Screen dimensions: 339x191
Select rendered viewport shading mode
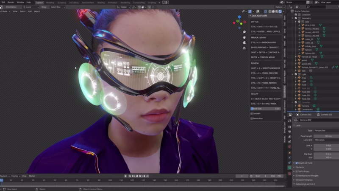click(280, 11)
